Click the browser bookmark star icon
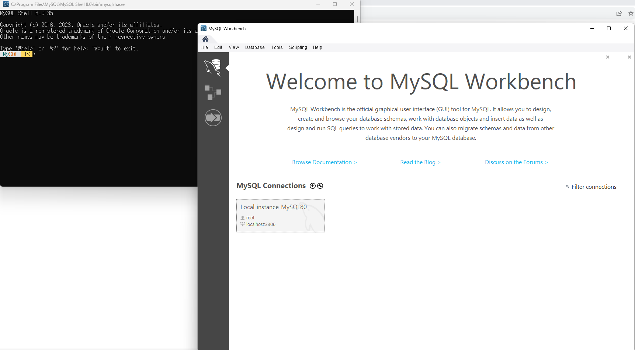This screenshot has height=350, width=635. [x=631, y=13]
